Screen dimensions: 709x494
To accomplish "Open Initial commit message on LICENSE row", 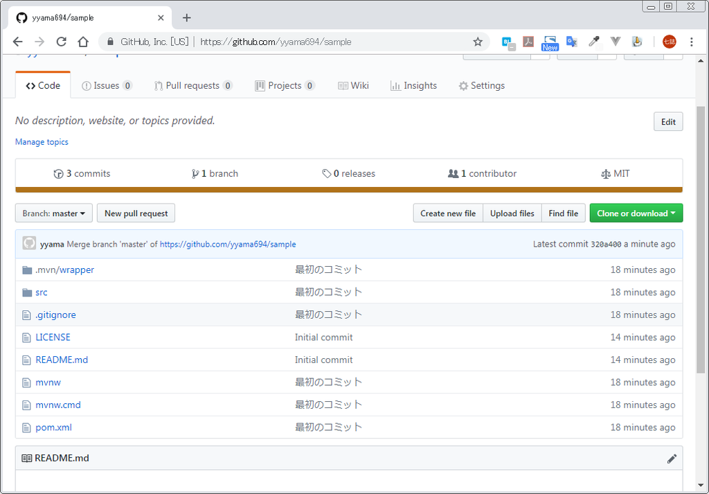I will pyautogui.click(x=324, y=337).
